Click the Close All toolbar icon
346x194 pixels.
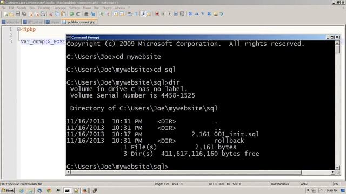[37, 14]
